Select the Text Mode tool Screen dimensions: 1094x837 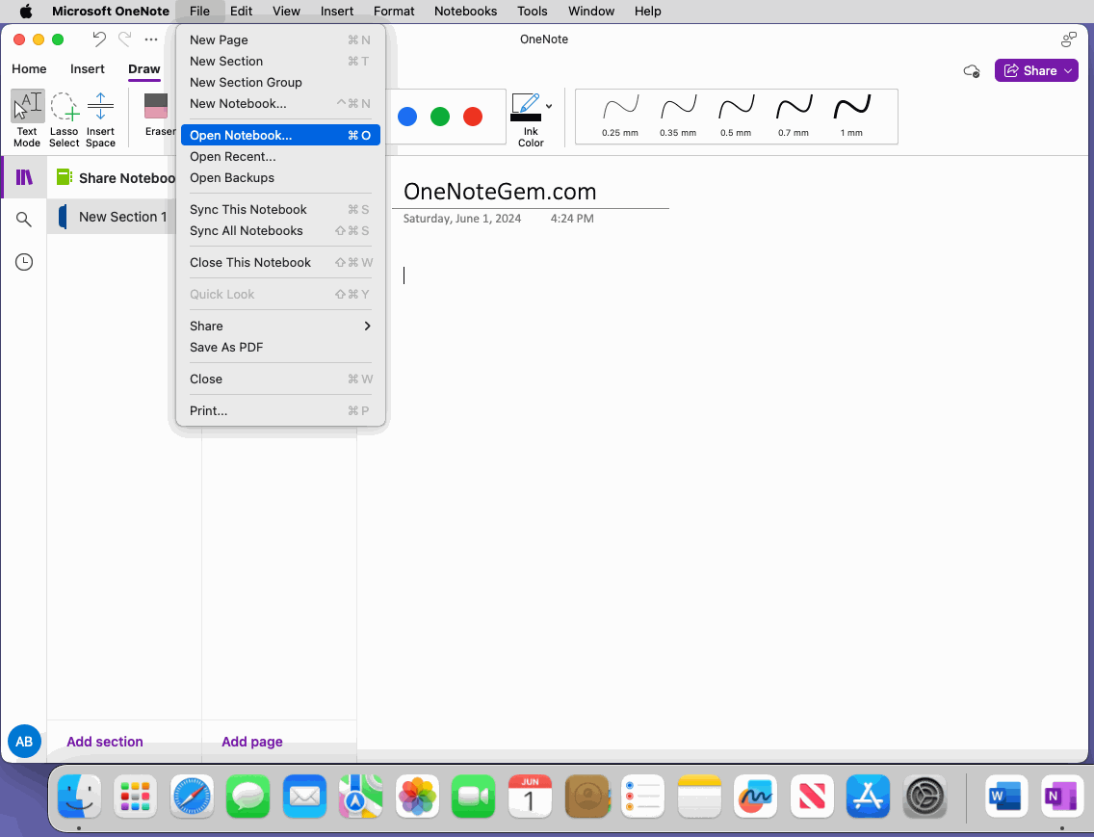27,117
